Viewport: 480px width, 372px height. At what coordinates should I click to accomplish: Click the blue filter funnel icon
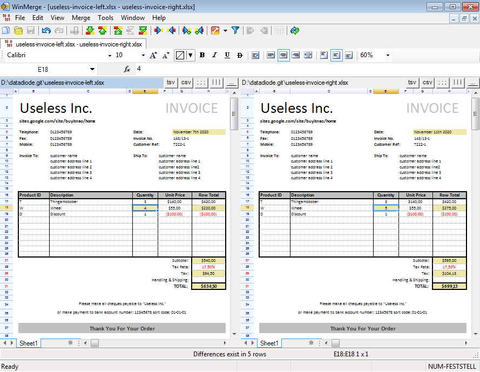tap(235, 30)
